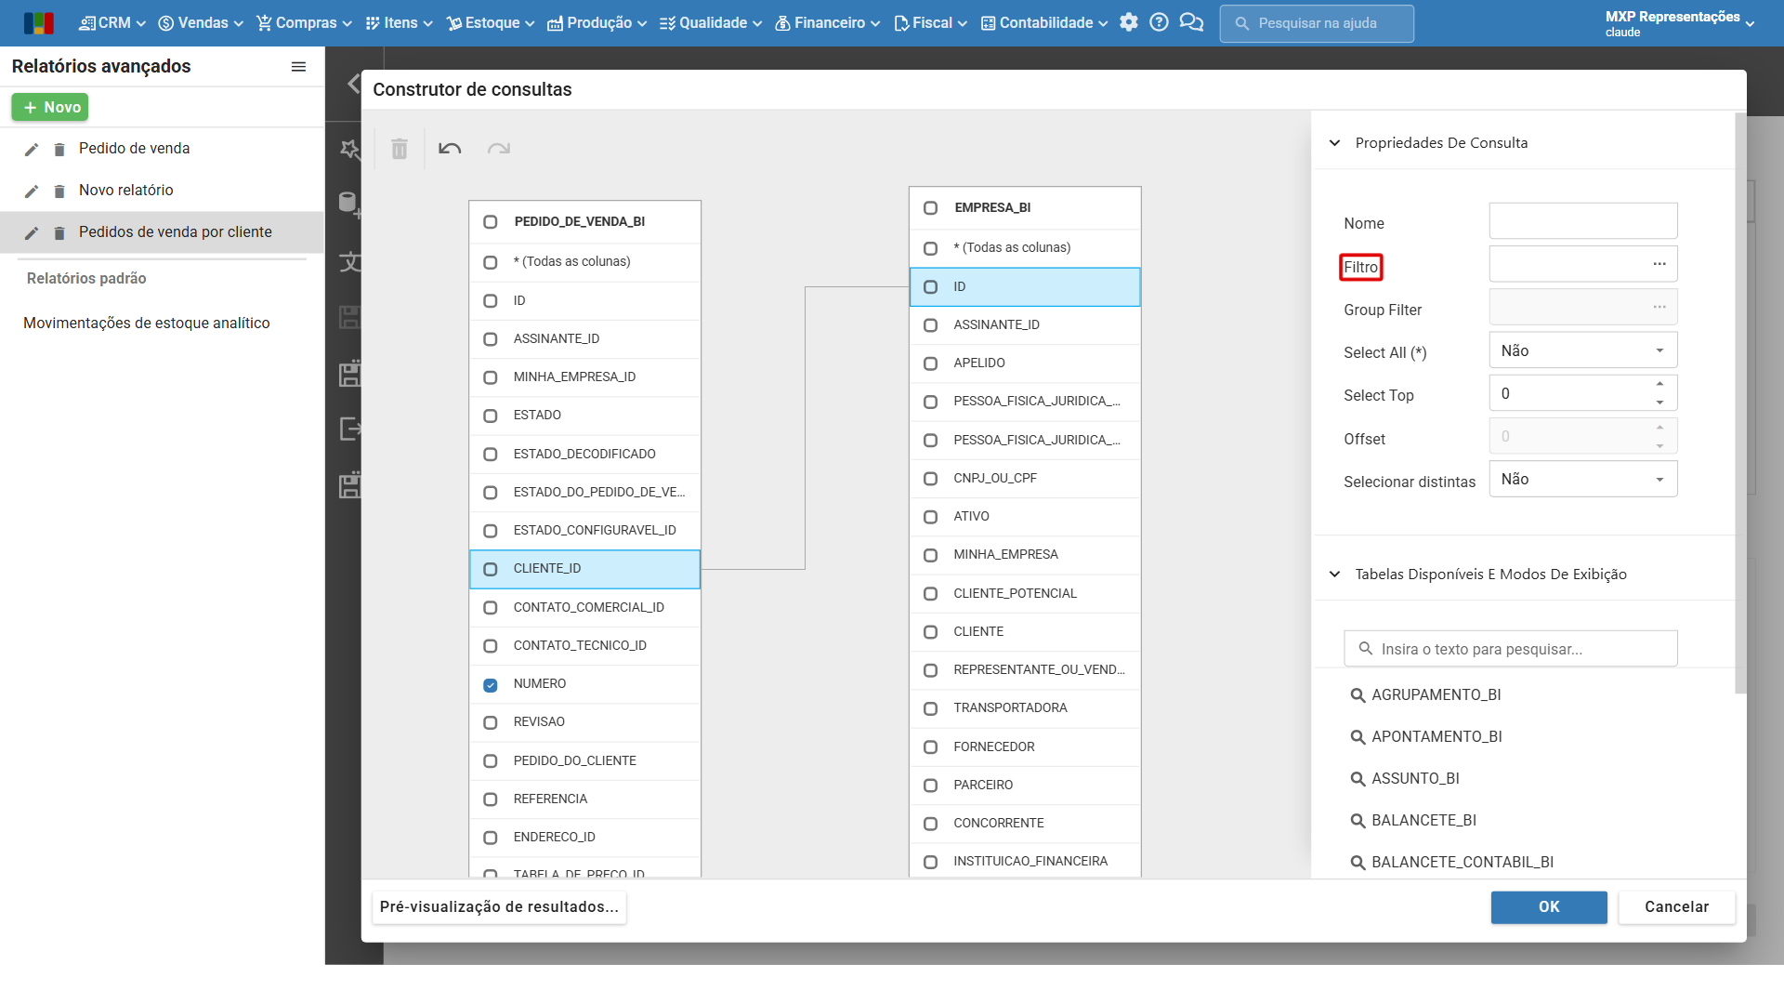The height and width of the screenshot is (1004, 1784).
Task: Collapse Propriedades De Consulta section
Action: pyautogui.click(x=1334, y=143)
